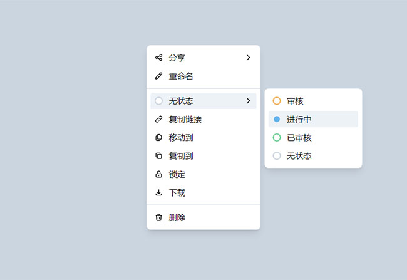Image resolution: width=407 pixels, height=280 pixels.
Task: Open the 无状态 status menu item
Action: point(181,101)
